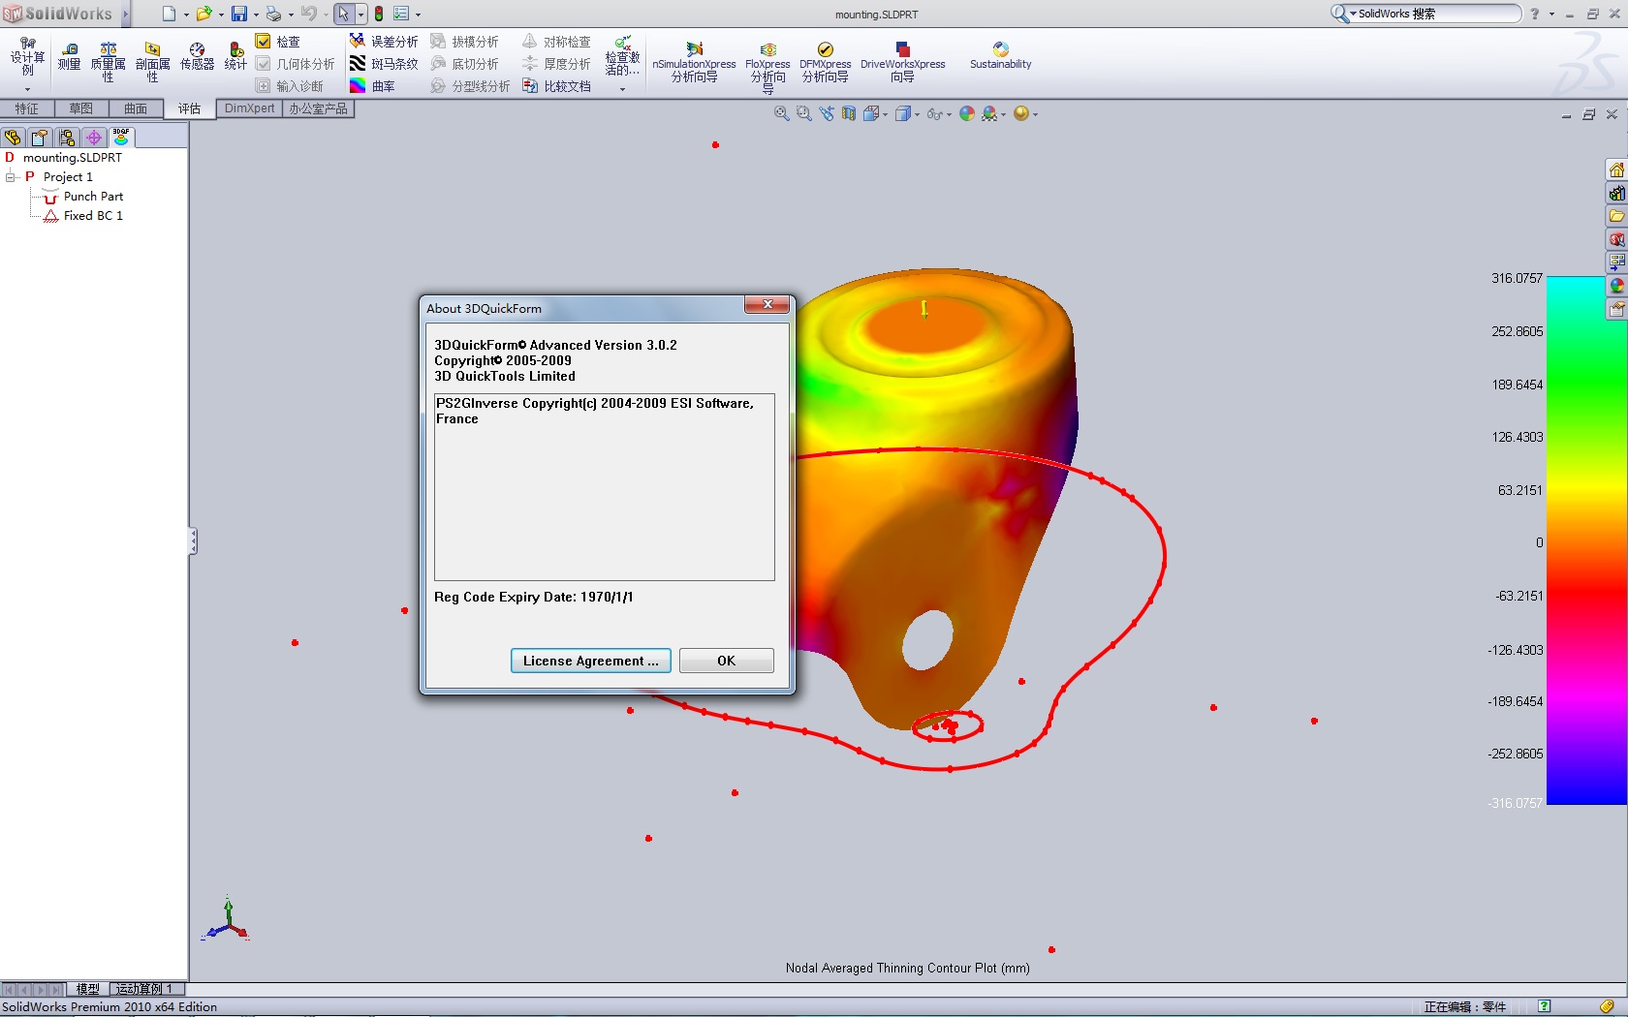Open 剖面属性 section properties
Screen dimensions: 1628x1017
152,61
